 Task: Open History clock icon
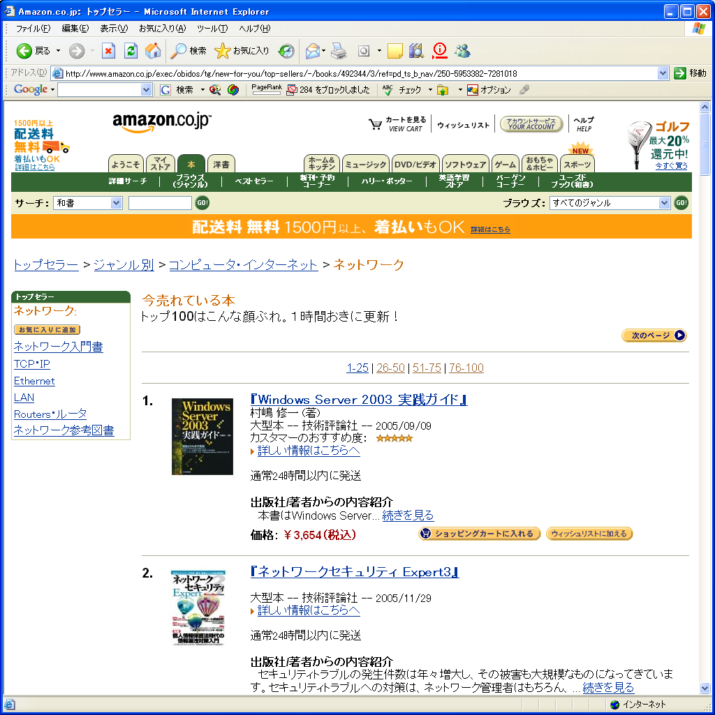point(287,51)
